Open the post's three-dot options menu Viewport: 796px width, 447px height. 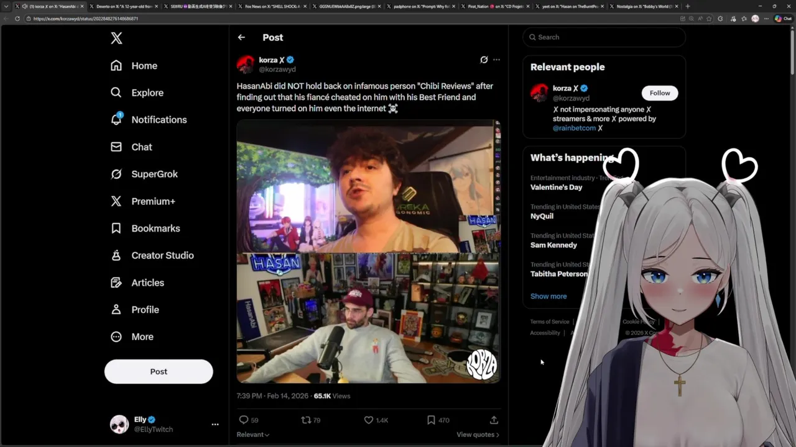coord(496,60)
